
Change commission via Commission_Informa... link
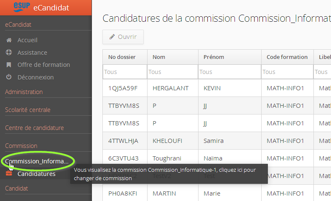(37, 161)
